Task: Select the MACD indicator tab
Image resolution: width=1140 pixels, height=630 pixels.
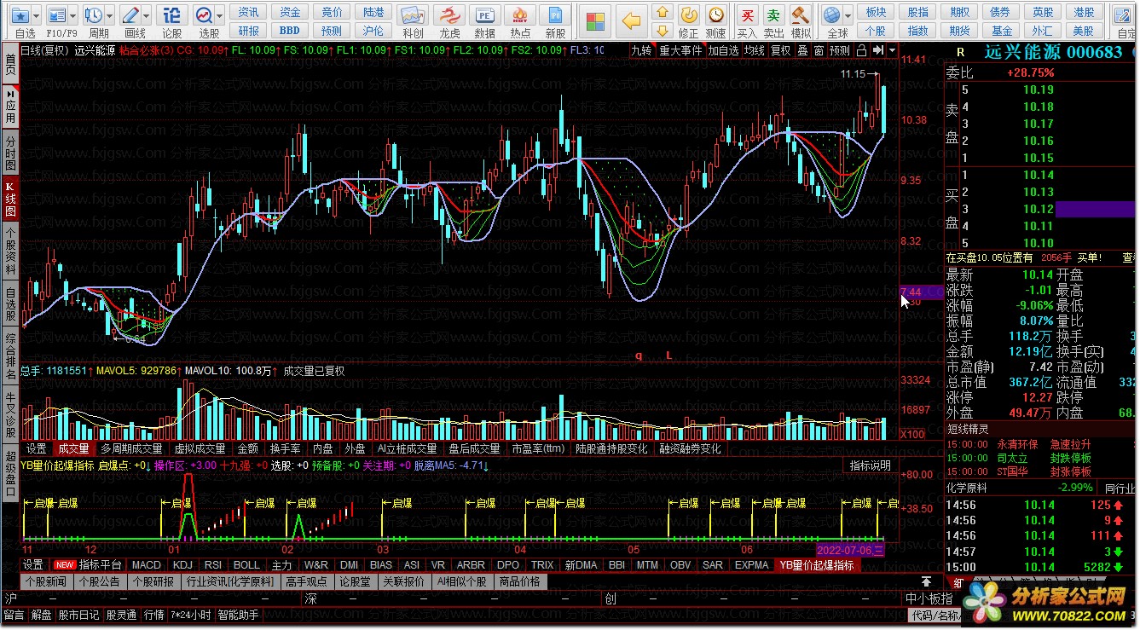Action: click(x=146, y=564)
